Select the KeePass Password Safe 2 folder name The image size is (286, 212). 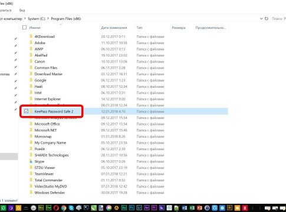click(x=54, y=111)
